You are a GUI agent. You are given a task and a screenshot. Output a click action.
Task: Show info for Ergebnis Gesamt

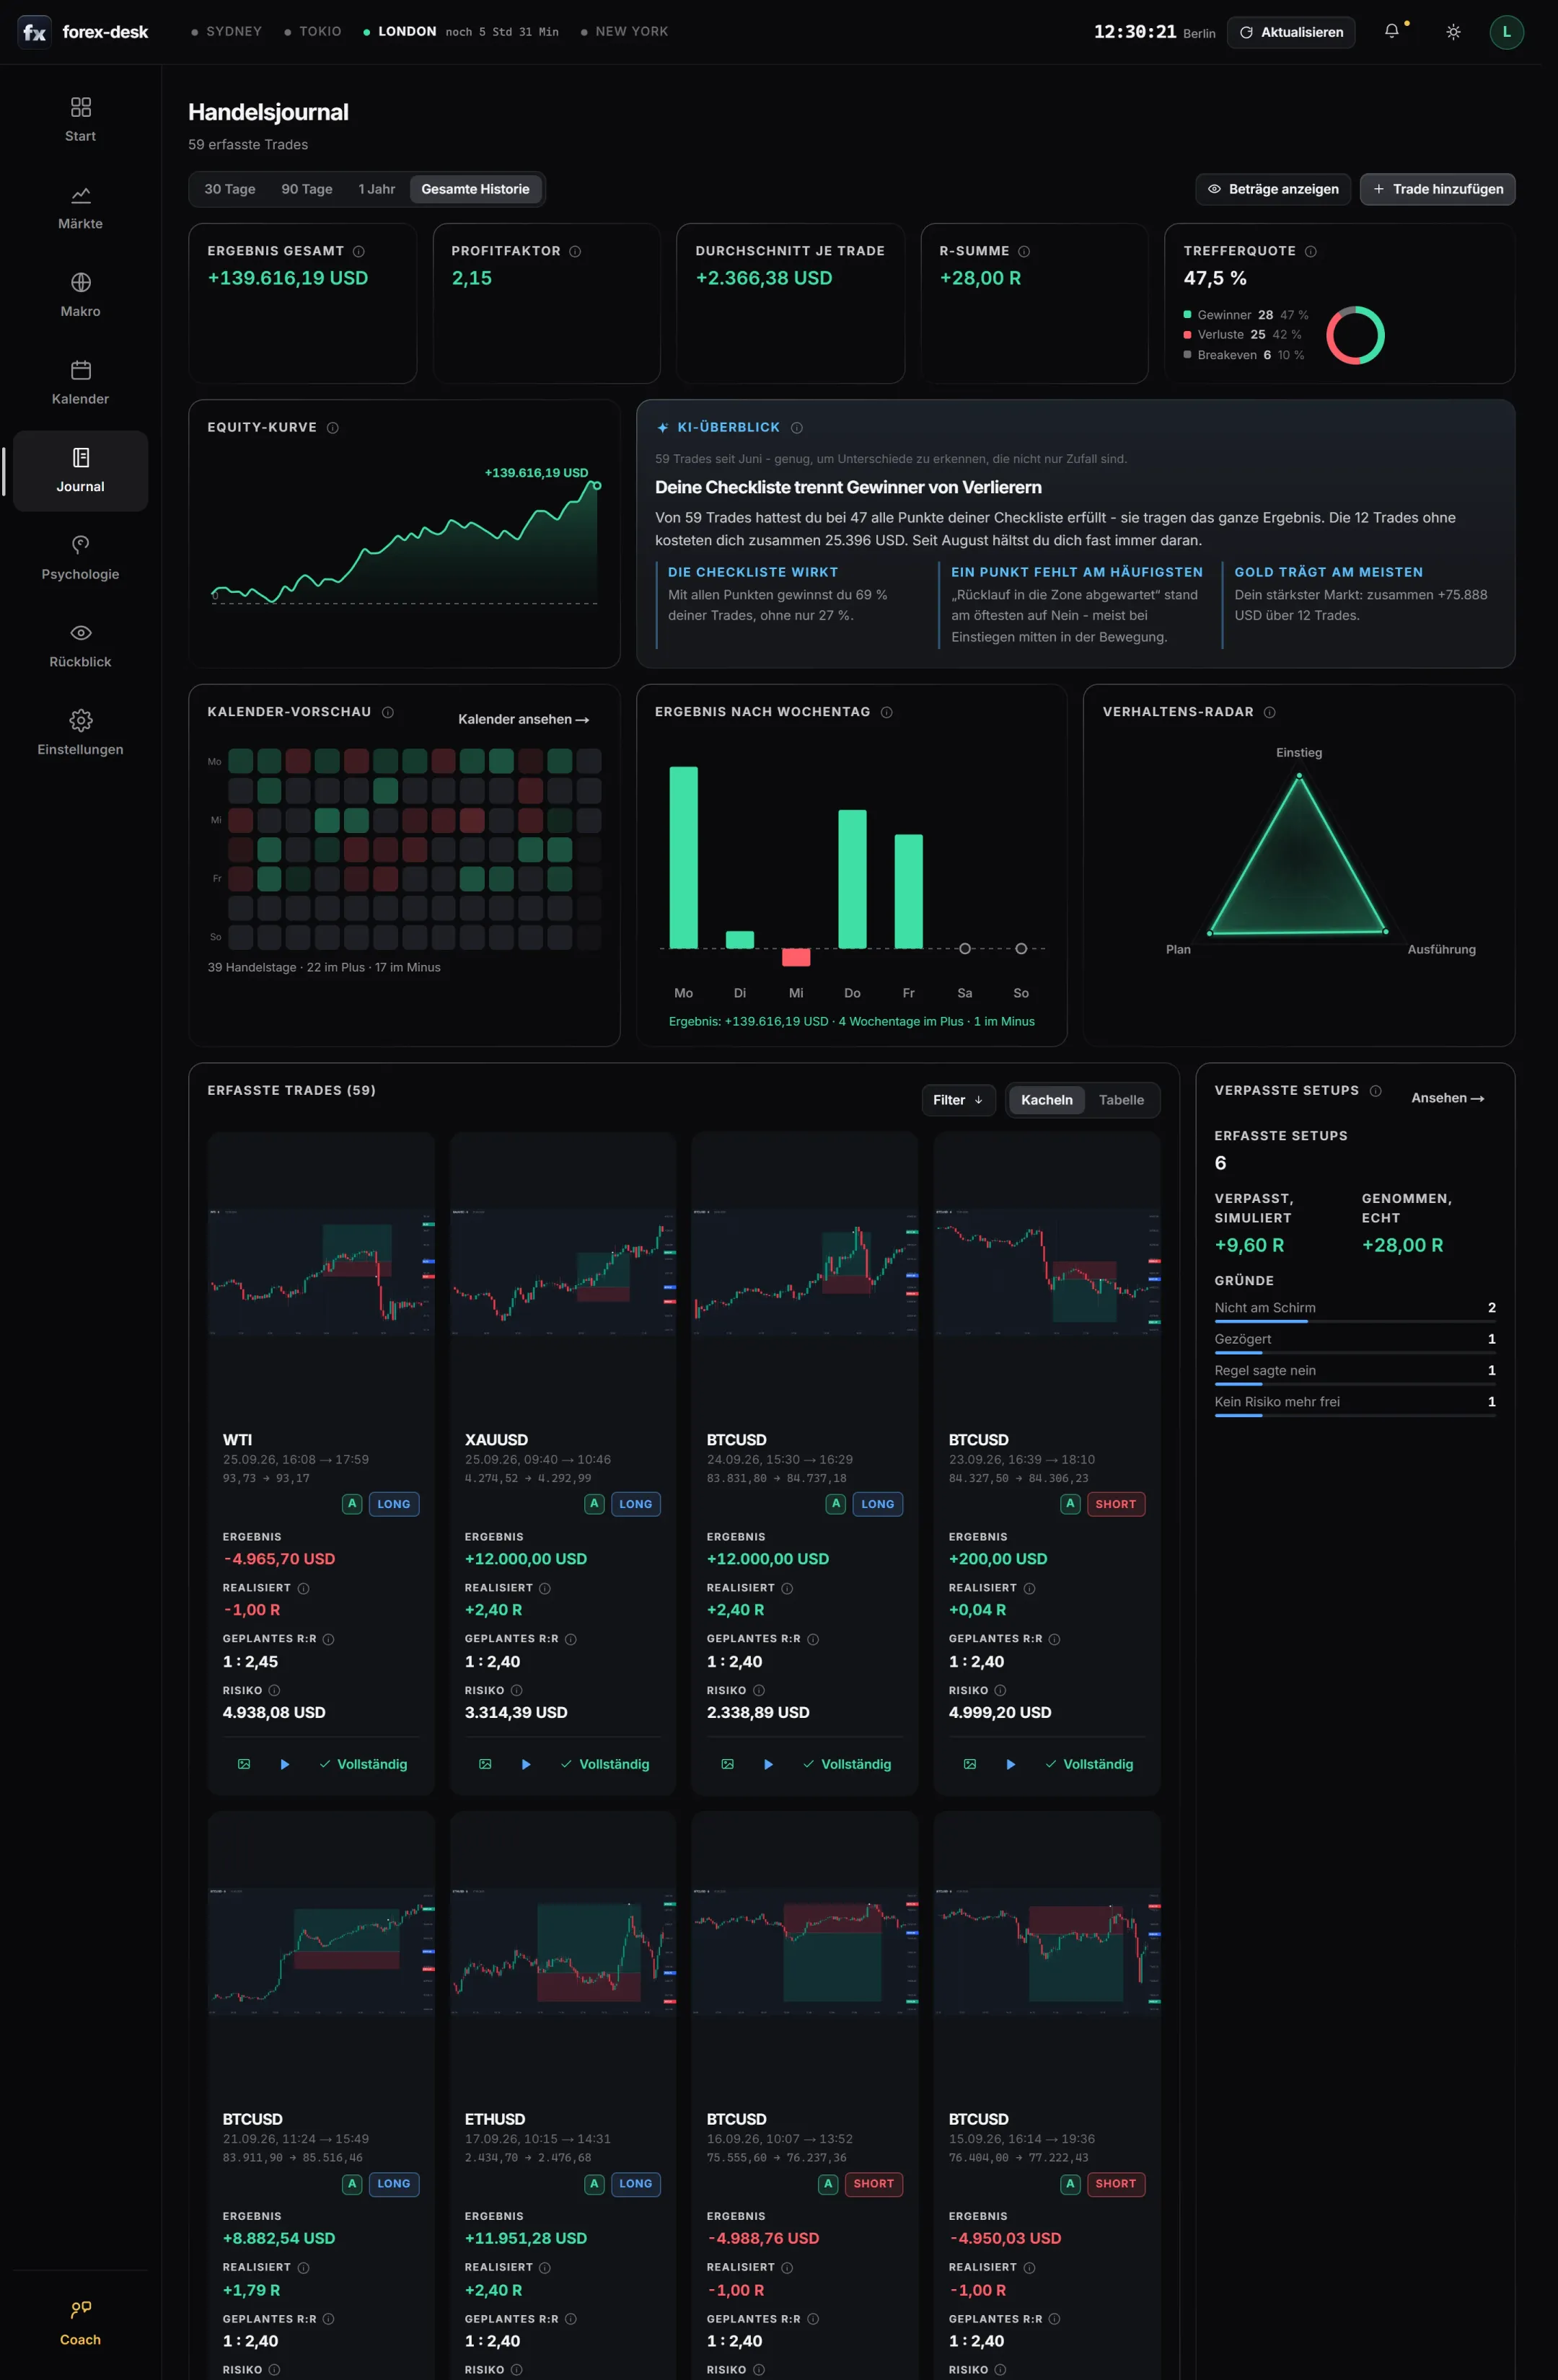coord(358,251)
